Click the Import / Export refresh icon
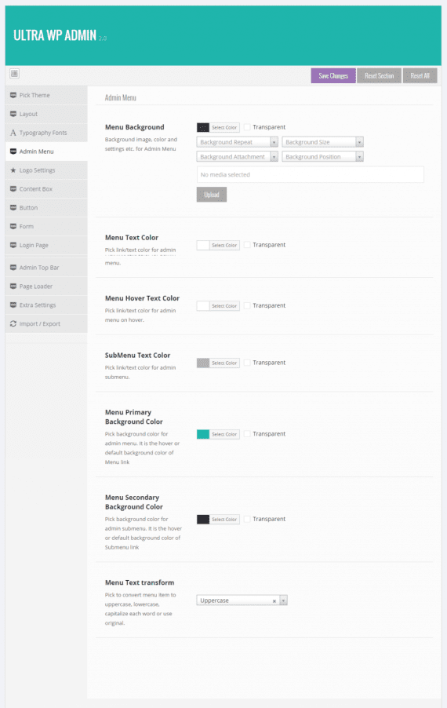 click(13, 323)
